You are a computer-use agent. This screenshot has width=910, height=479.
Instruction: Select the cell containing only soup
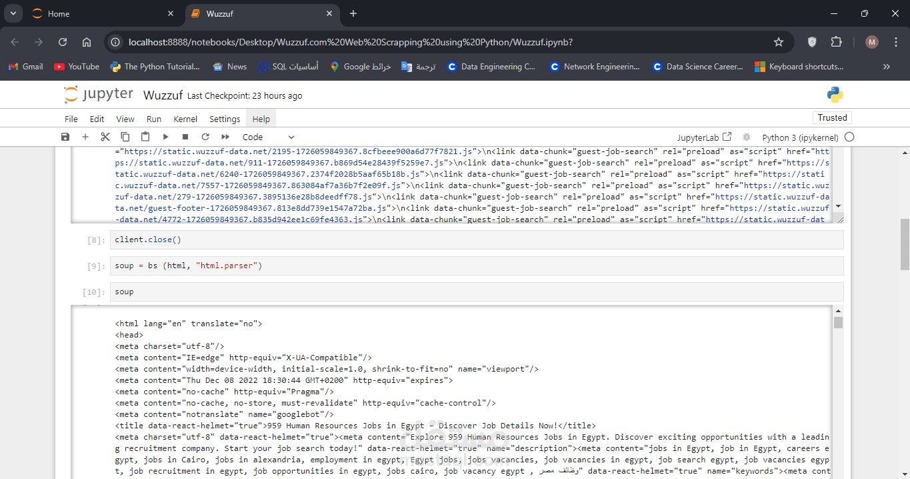[x=477, y=292]
